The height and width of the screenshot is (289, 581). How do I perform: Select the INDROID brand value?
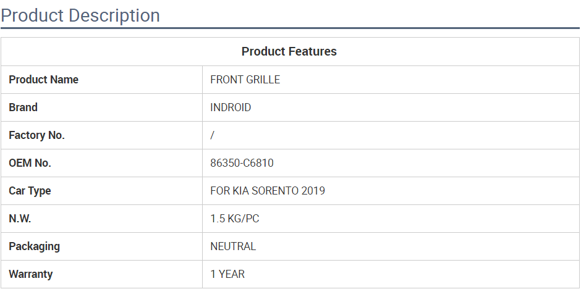tap(231, 107)
